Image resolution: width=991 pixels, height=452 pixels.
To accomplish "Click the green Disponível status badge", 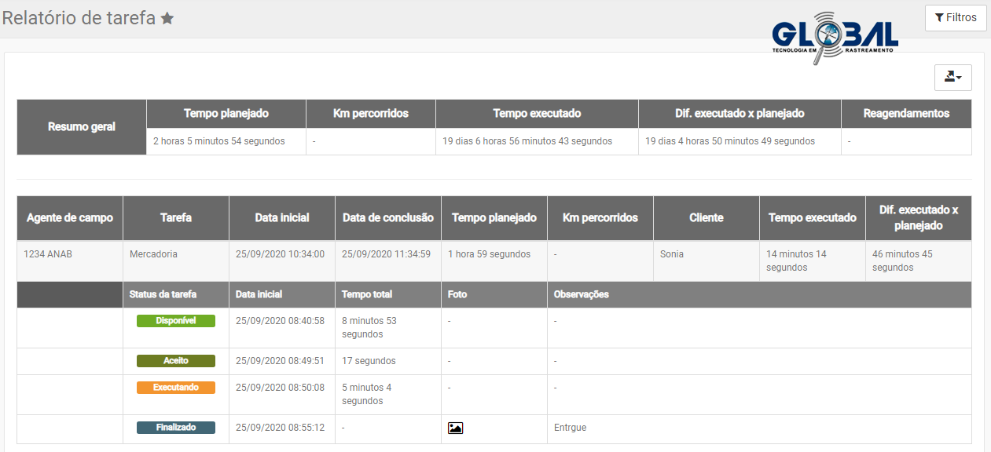I will [176, 321].
